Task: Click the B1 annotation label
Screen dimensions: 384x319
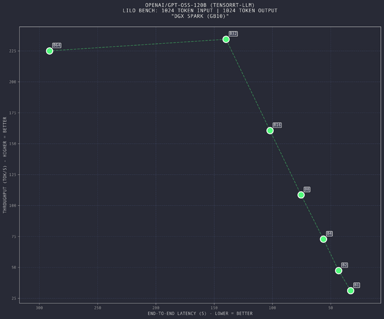Action: 357,285
